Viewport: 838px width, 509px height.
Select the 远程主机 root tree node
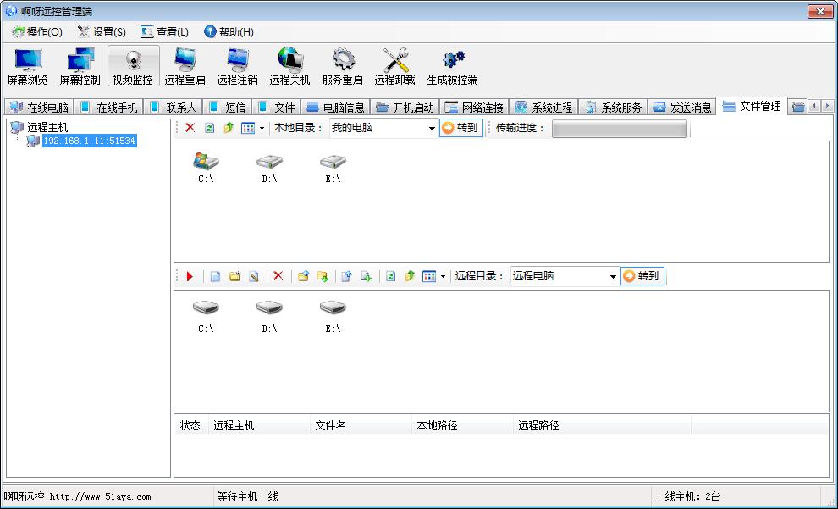tap(47, 127)
